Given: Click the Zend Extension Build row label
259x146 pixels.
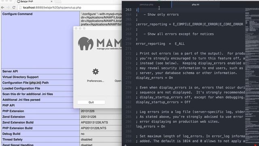Looking at the screenshot, I should tap(18, 122).
